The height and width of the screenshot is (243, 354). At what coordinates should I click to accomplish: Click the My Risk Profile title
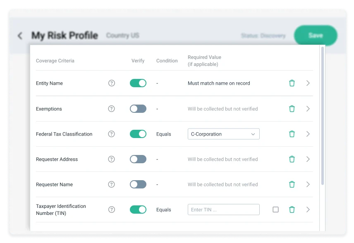(x=65, y=36)
